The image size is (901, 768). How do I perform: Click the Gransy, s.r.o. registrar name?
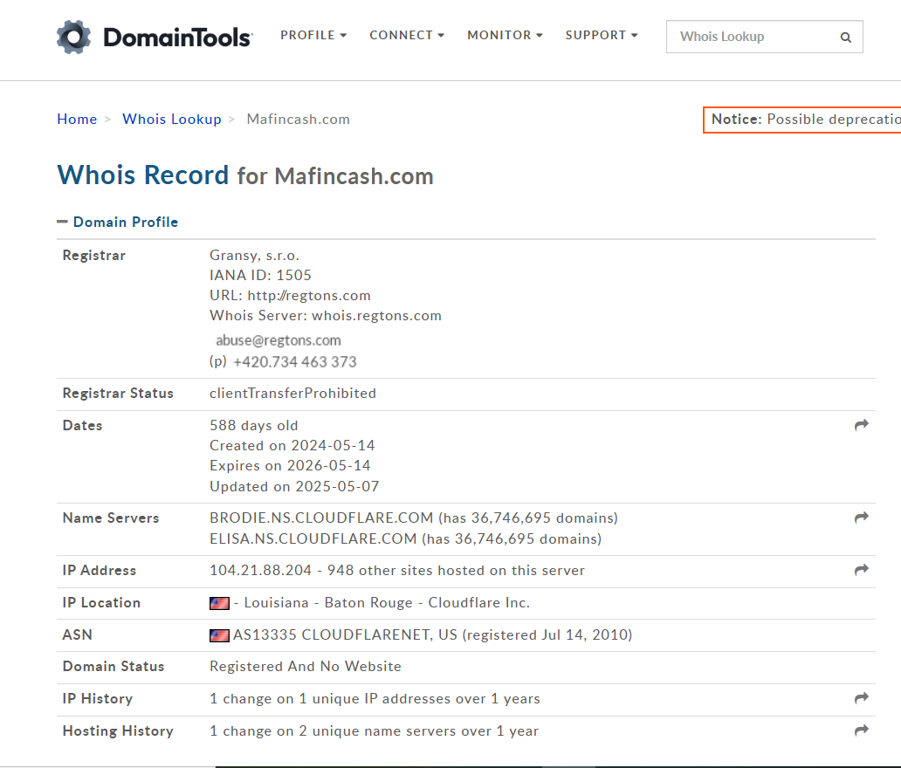pyautogui.click(x=255, y=255)
